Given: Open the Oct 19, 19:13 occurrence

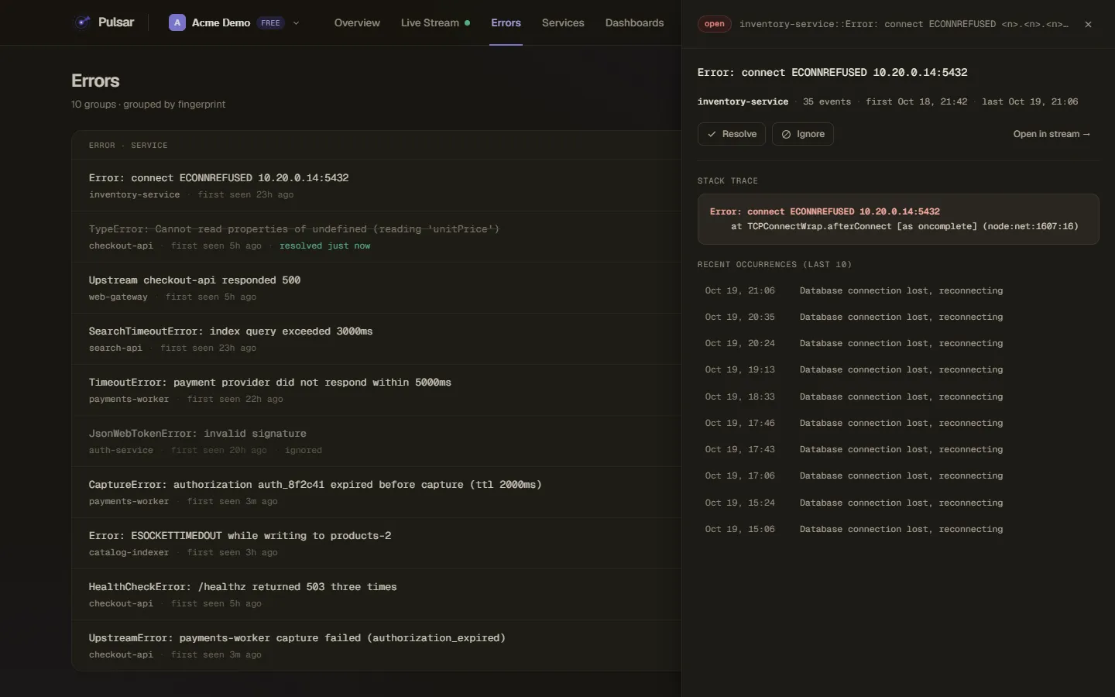Looking at the screenshot, I should tap(898, 370).
